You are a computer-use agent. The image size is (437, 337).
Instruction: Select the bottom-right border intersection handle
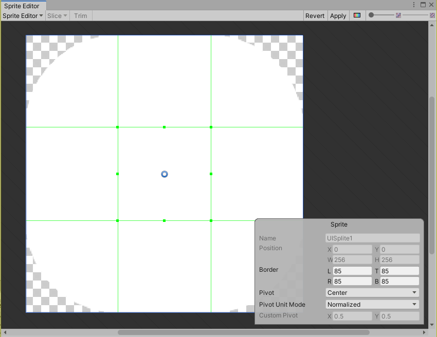pos(211,220)
